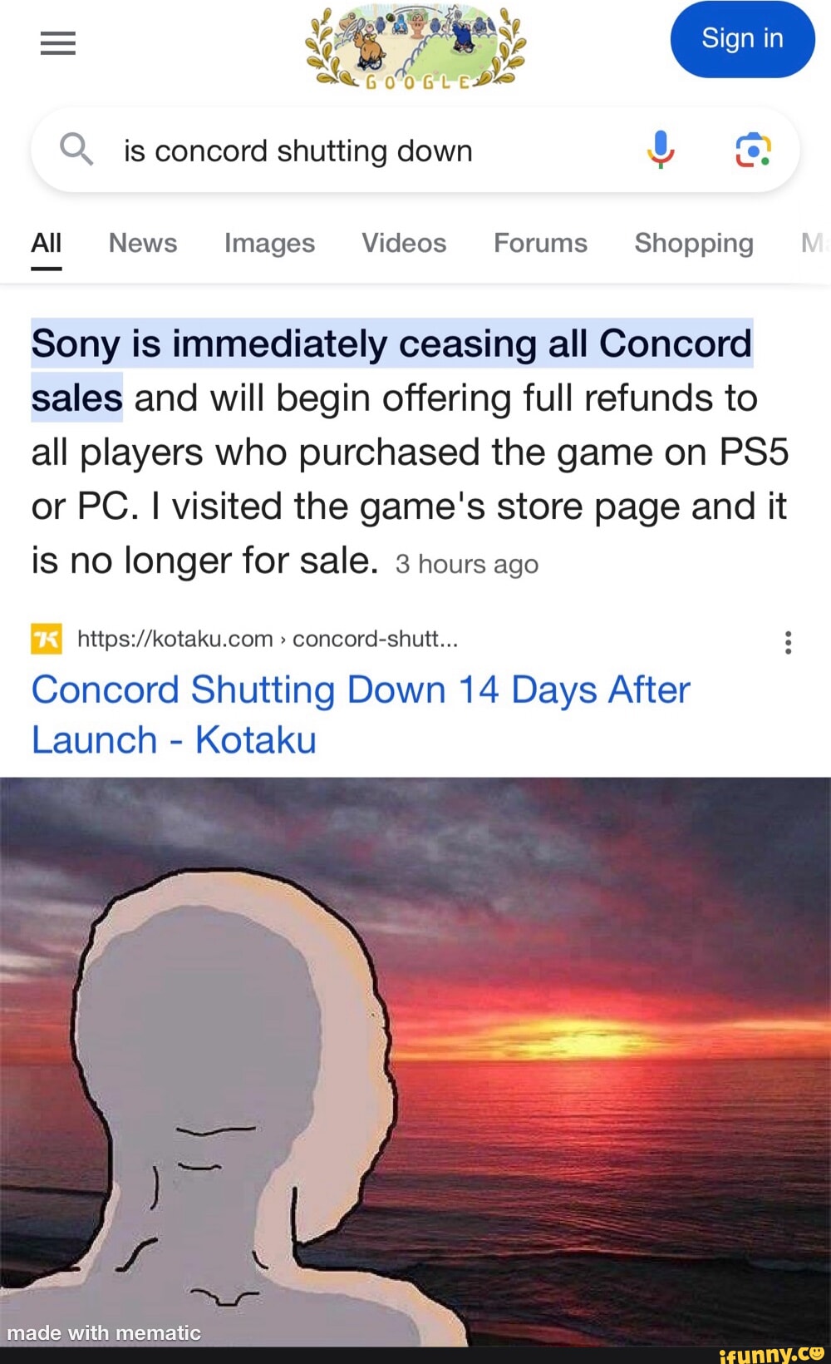
Task: Open Google Lens camera search
Action: [x=753, y=151]
